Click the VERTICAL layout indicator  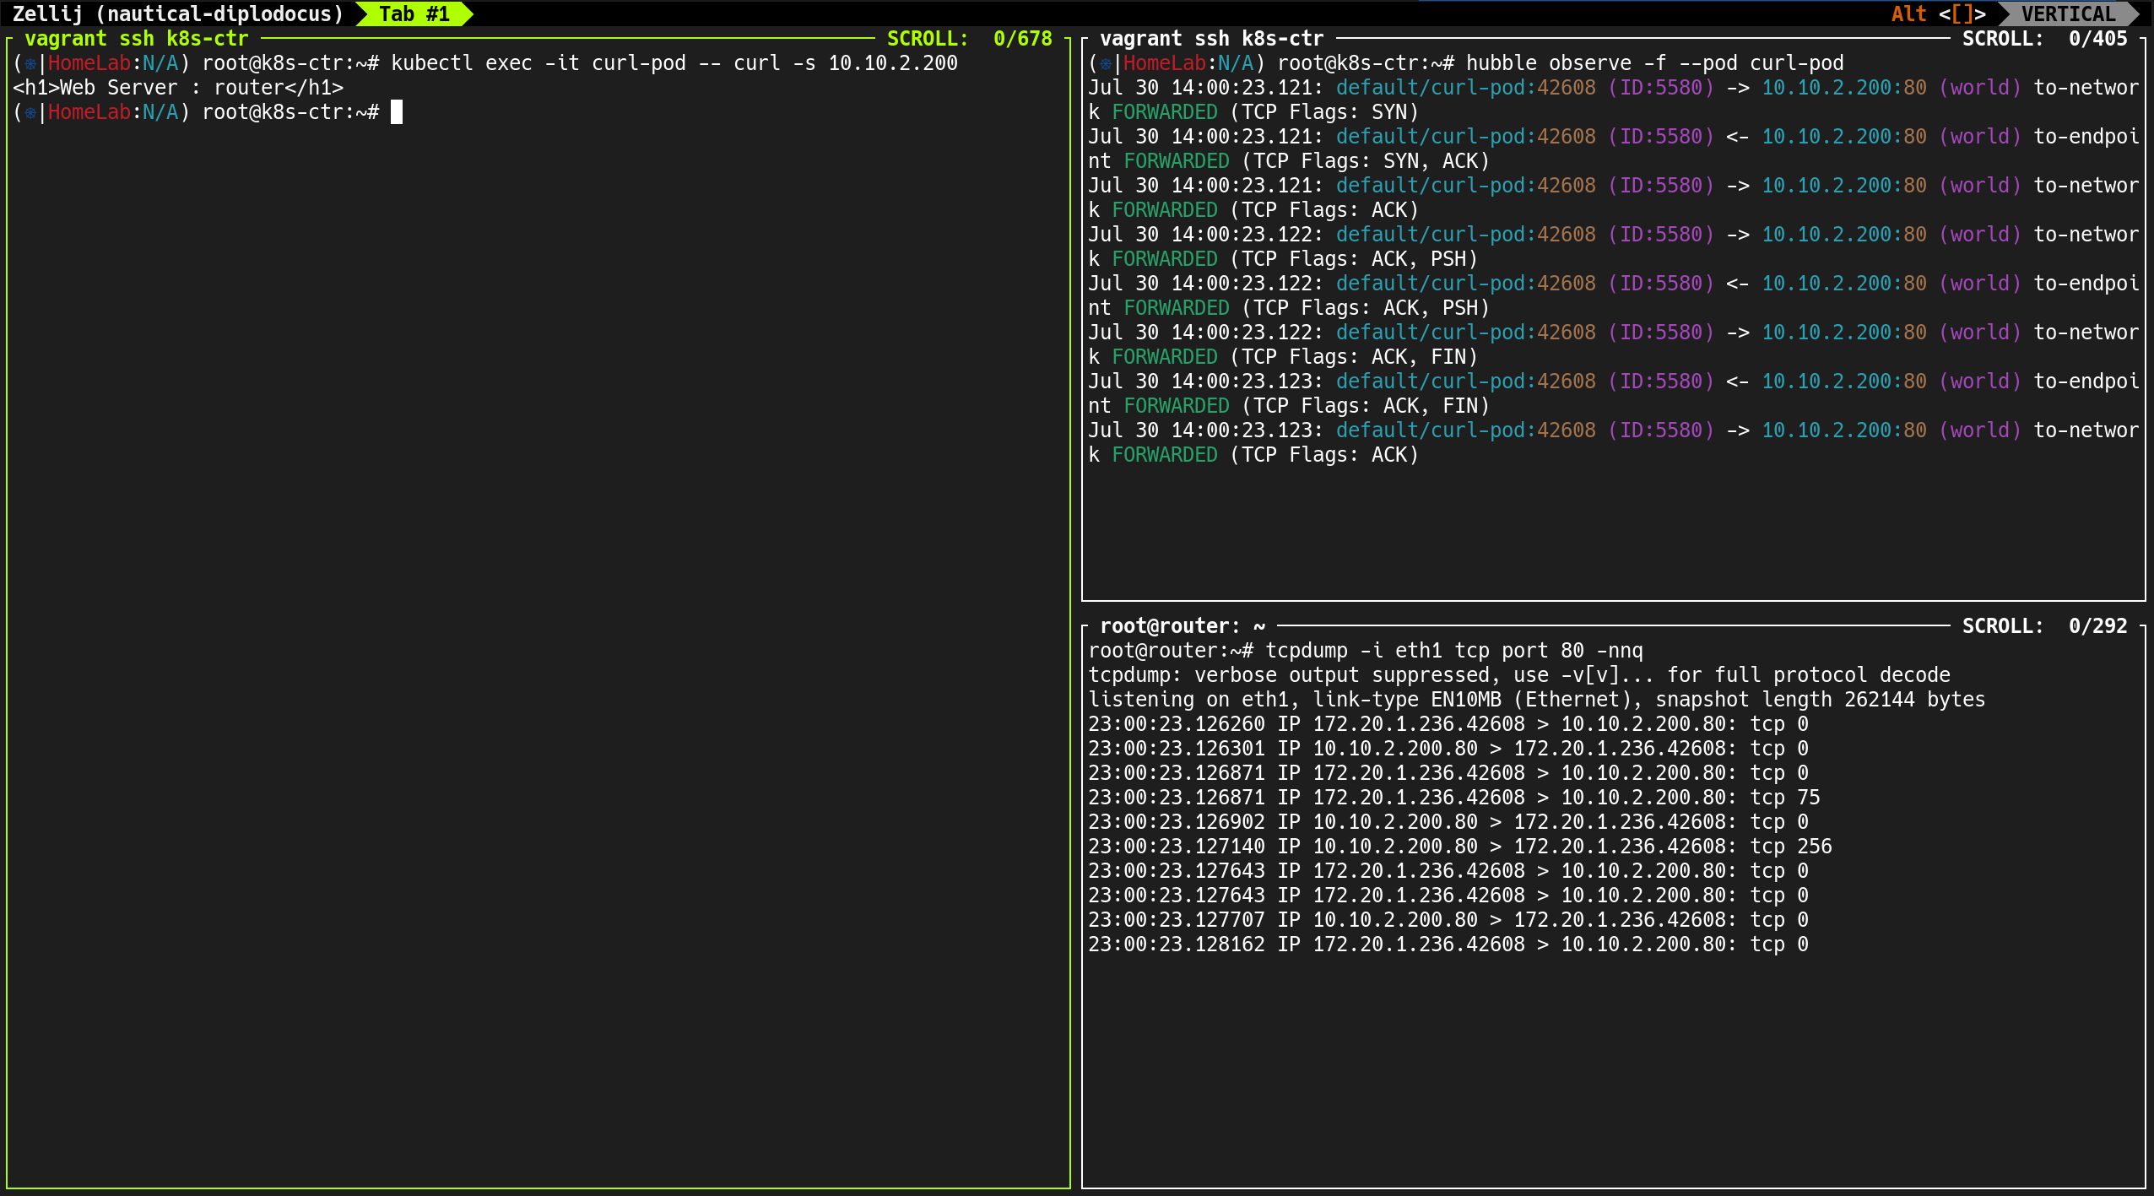(x=2067, y=14)
